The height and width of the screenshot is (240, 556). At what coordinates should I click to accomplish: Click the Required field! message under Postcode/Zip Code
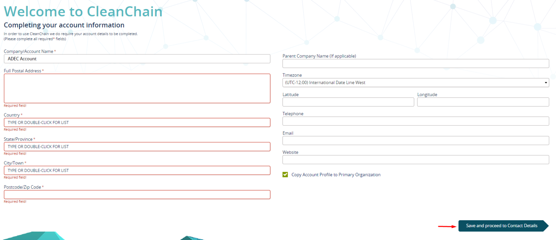(x=15, y=202)
